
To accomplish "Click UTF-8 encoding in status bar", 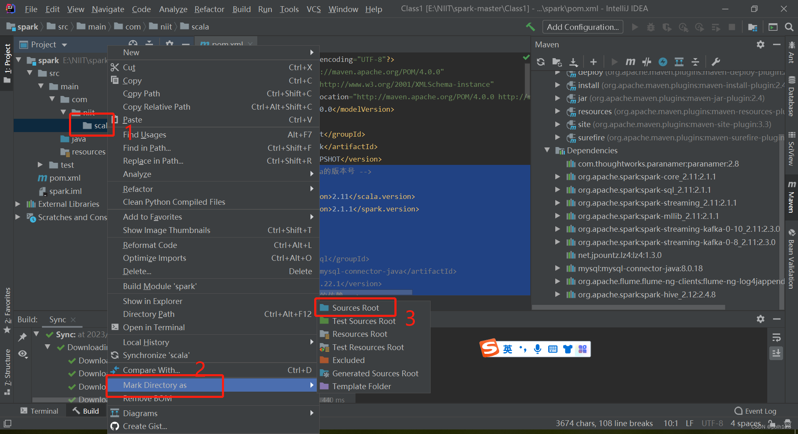I will click(712, 423).
